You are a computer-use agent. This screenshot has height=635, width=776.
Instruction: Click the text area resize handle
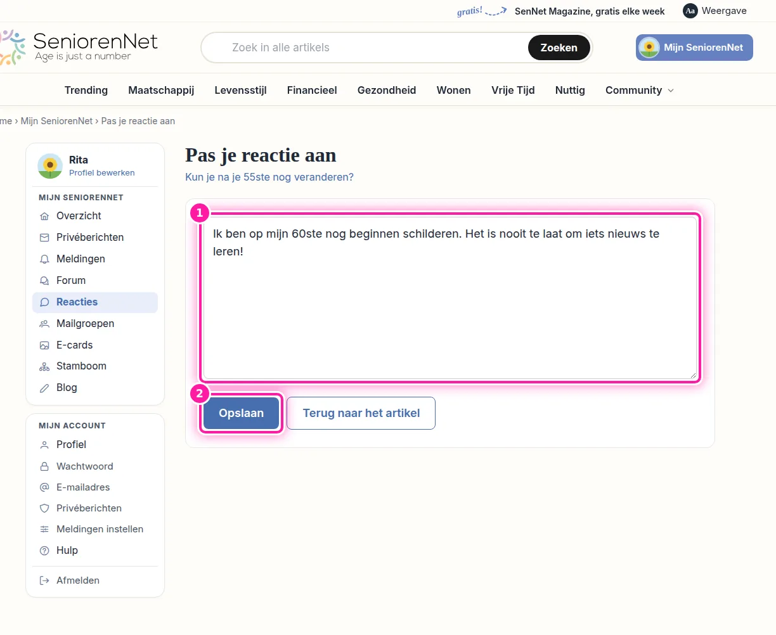(693, 375)
